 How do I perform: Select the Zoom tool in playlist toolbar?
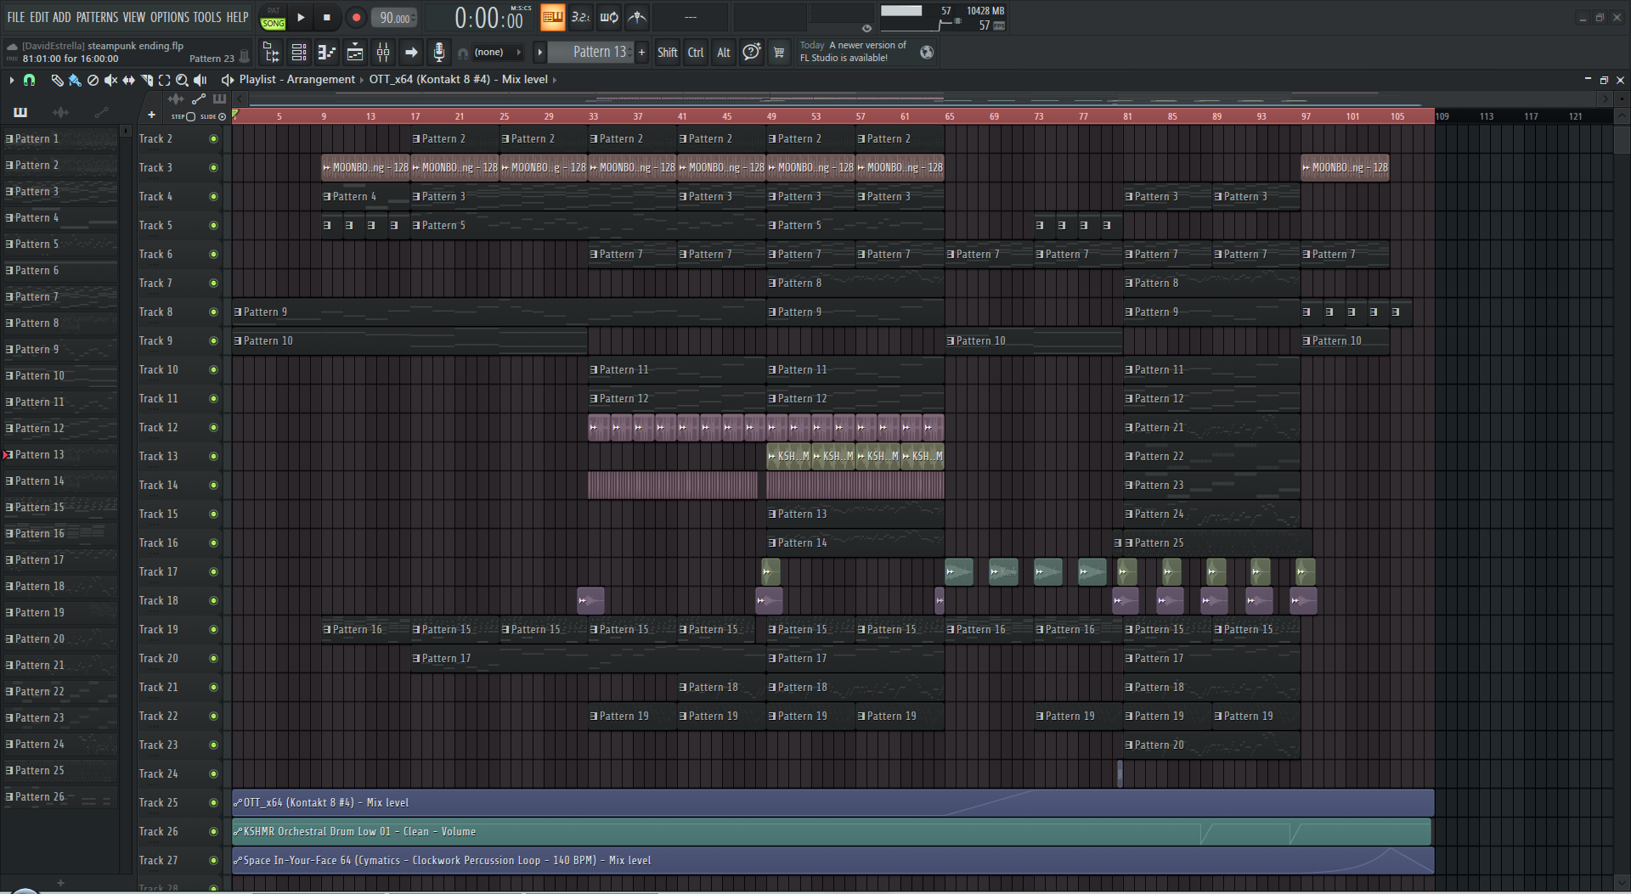pos(182,80)
